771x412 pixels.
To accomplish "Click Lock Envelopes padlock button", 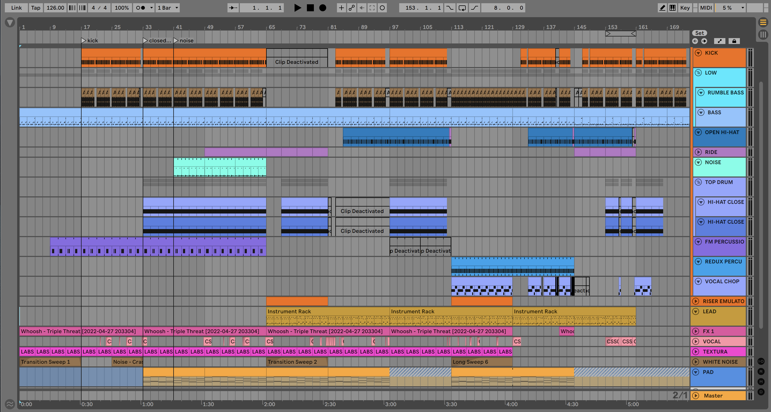I will tap(734, 41).
